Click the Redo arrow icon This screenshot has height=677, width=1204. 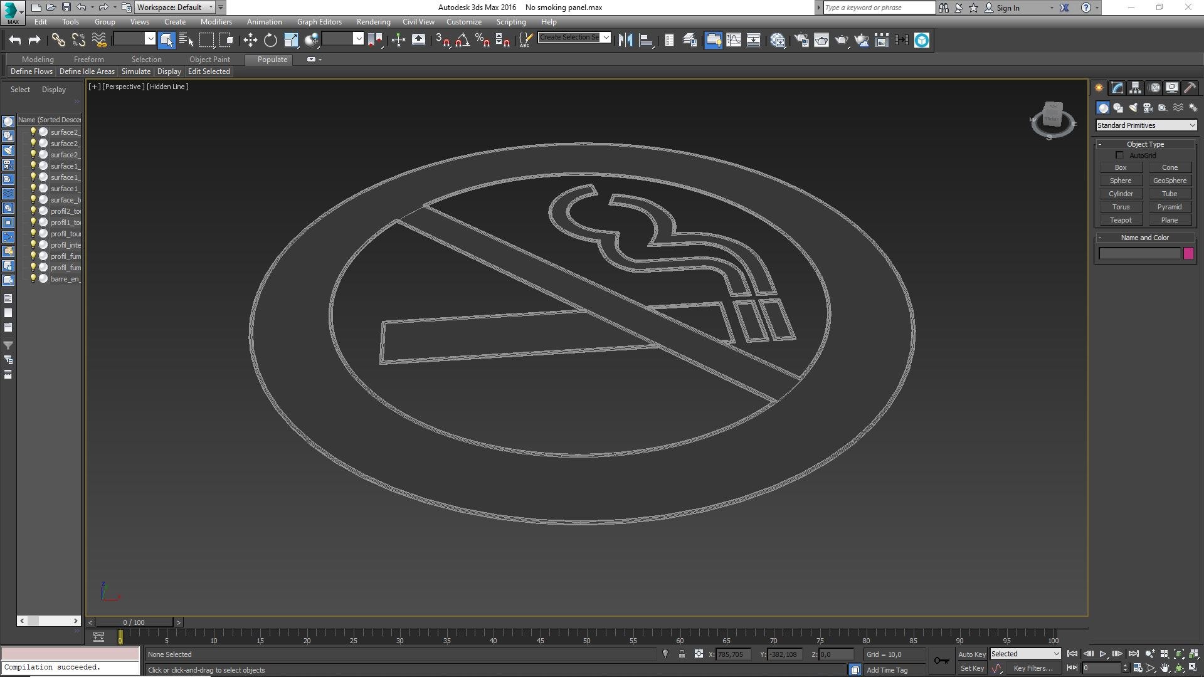point(34,40)
